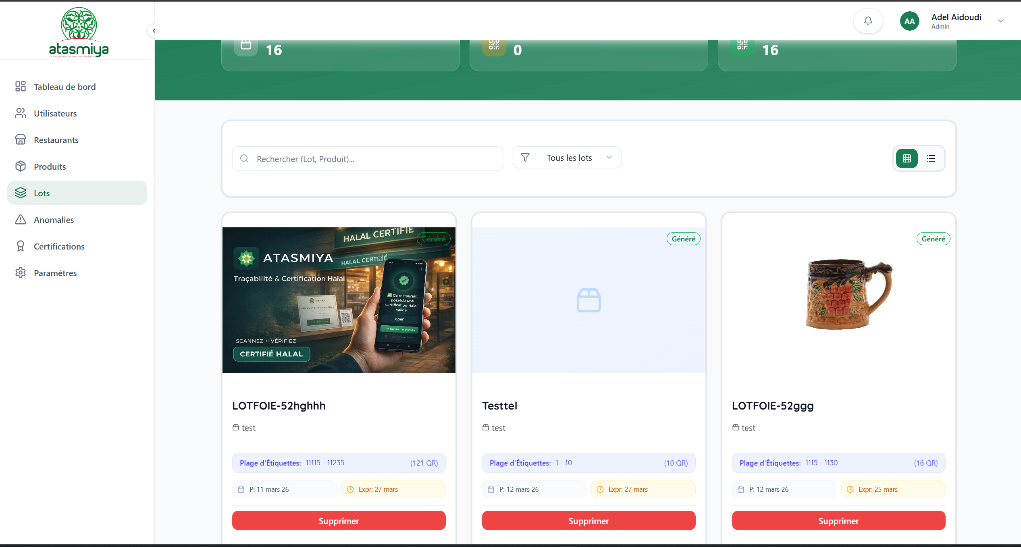Click the Paramètres gear icon
The image size is (1021, 547).
21,273
